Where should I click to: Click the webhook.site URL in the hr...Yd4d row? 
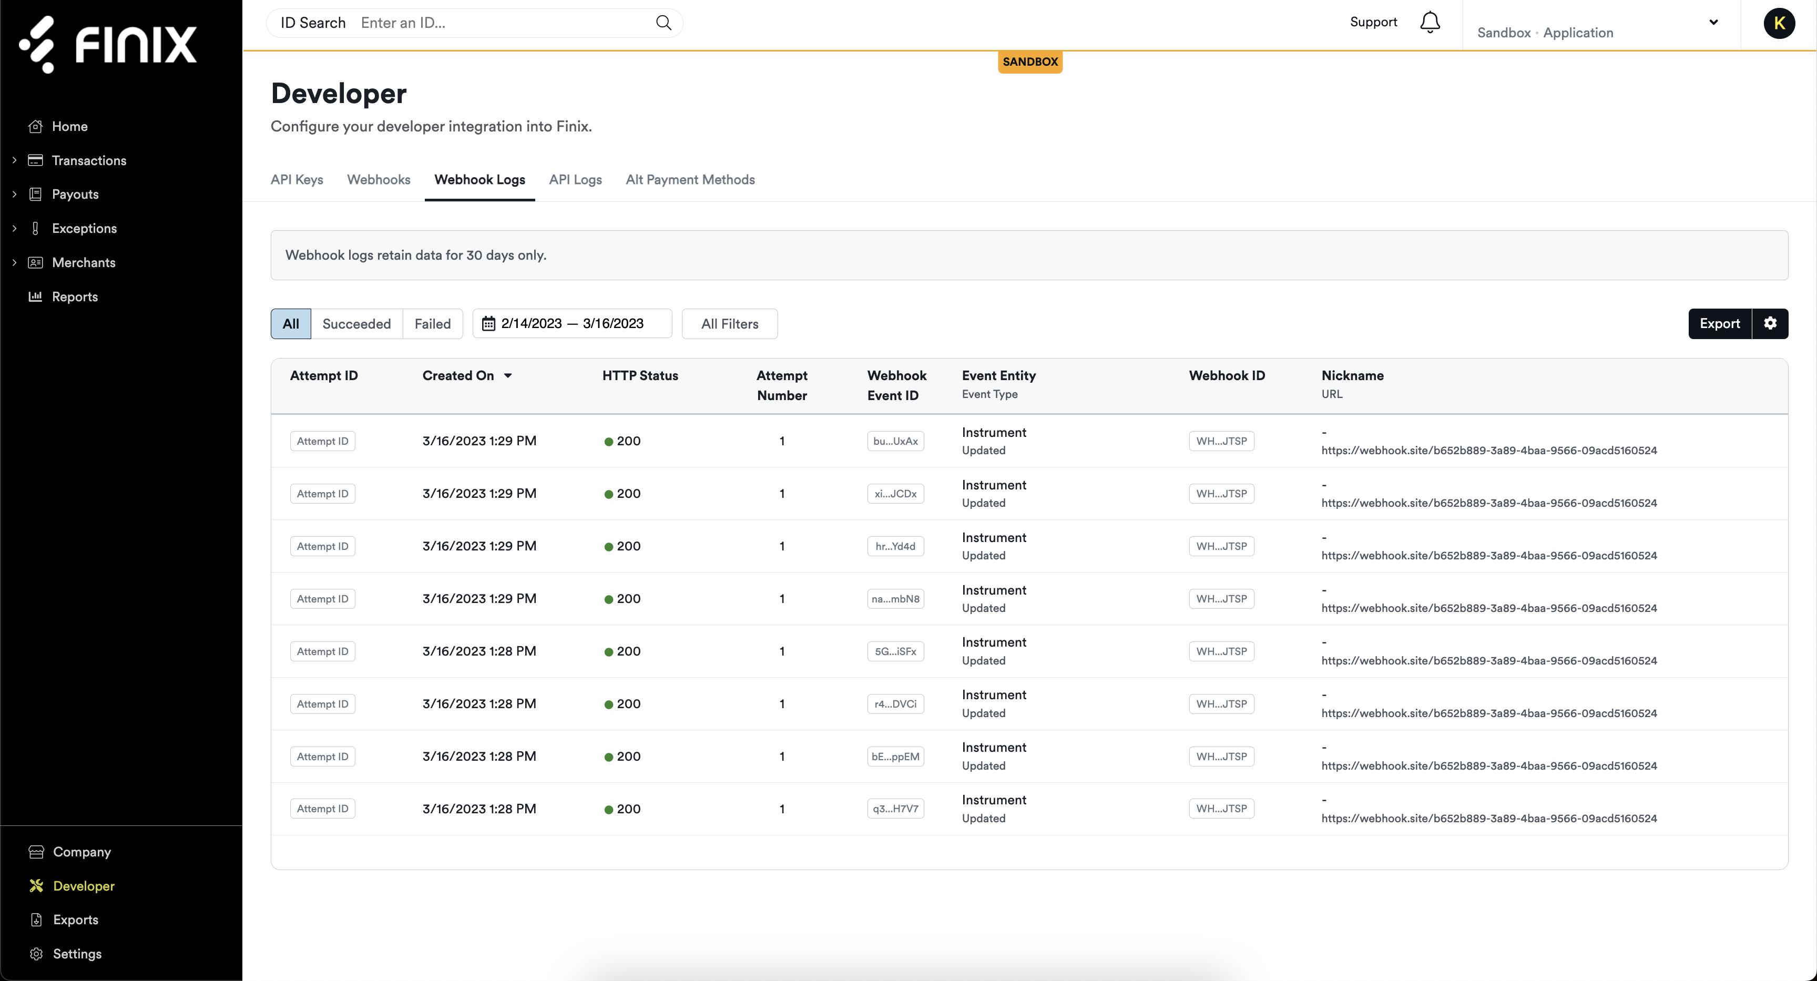(x=1488, y=556)
